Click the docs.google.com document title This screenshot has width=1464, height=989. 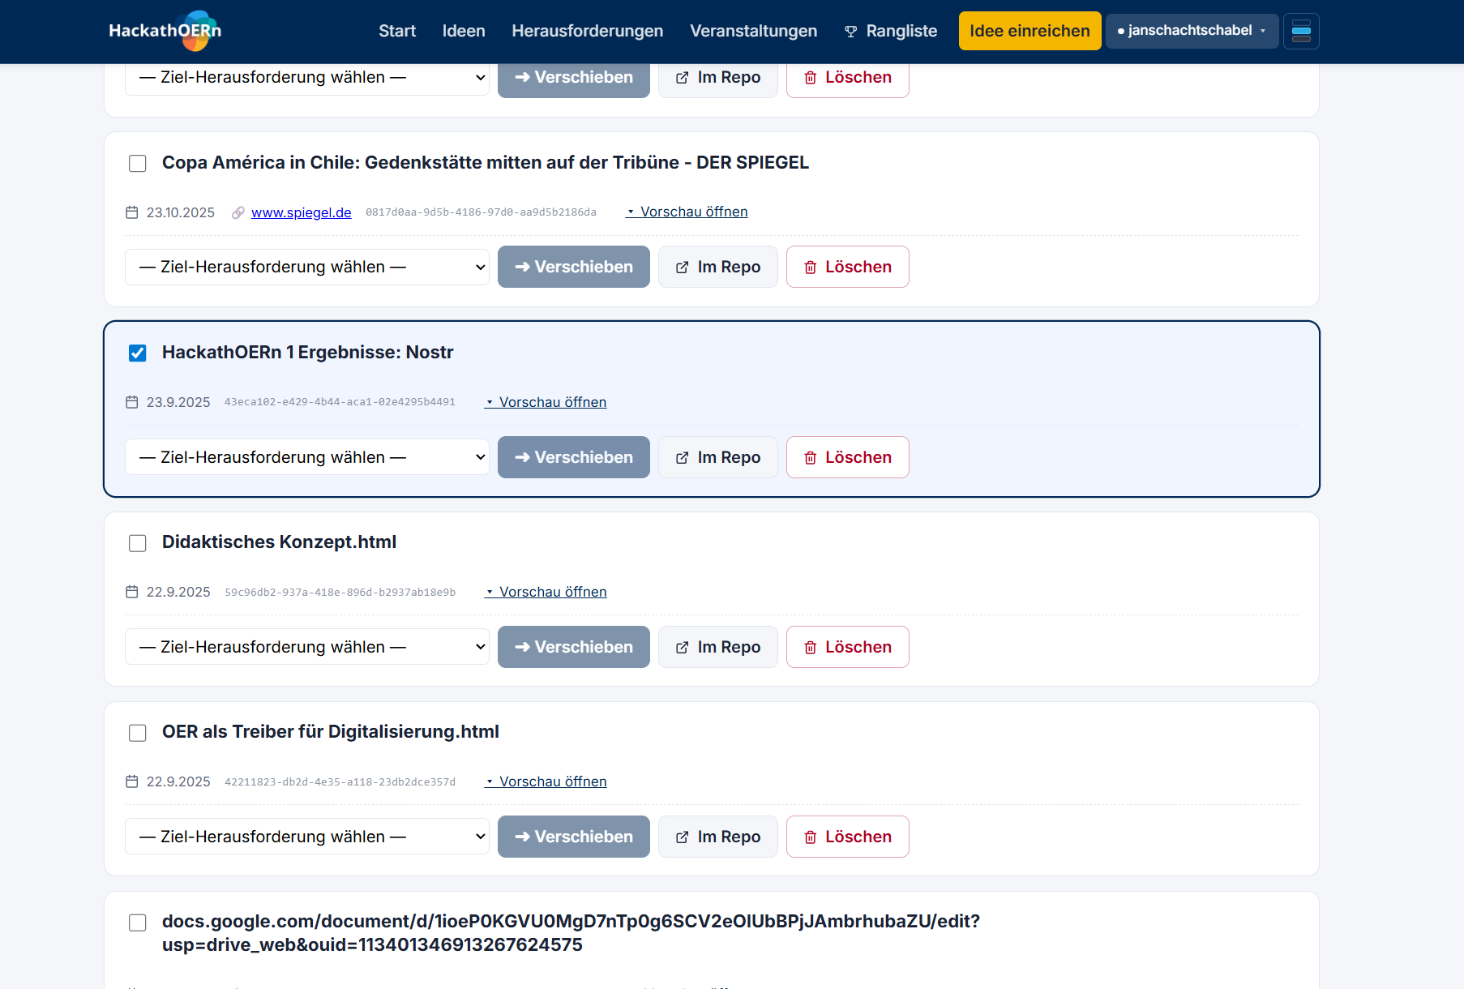click(x=571, y=933)
